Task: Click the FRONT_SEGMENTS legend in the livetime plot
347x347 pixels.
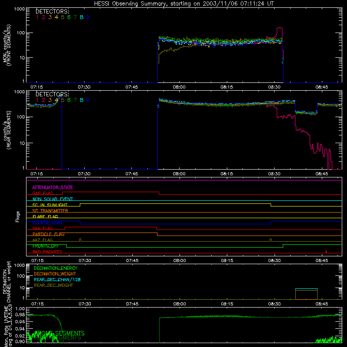Action: click(59, 333)
